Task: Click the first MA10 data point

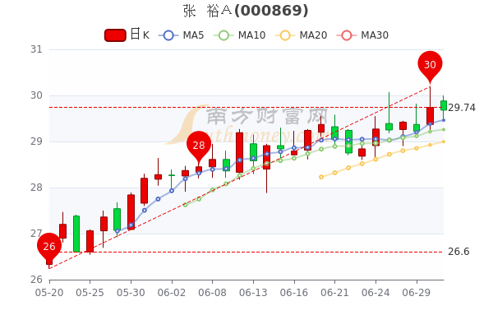Action: click(x=185, y=205)
